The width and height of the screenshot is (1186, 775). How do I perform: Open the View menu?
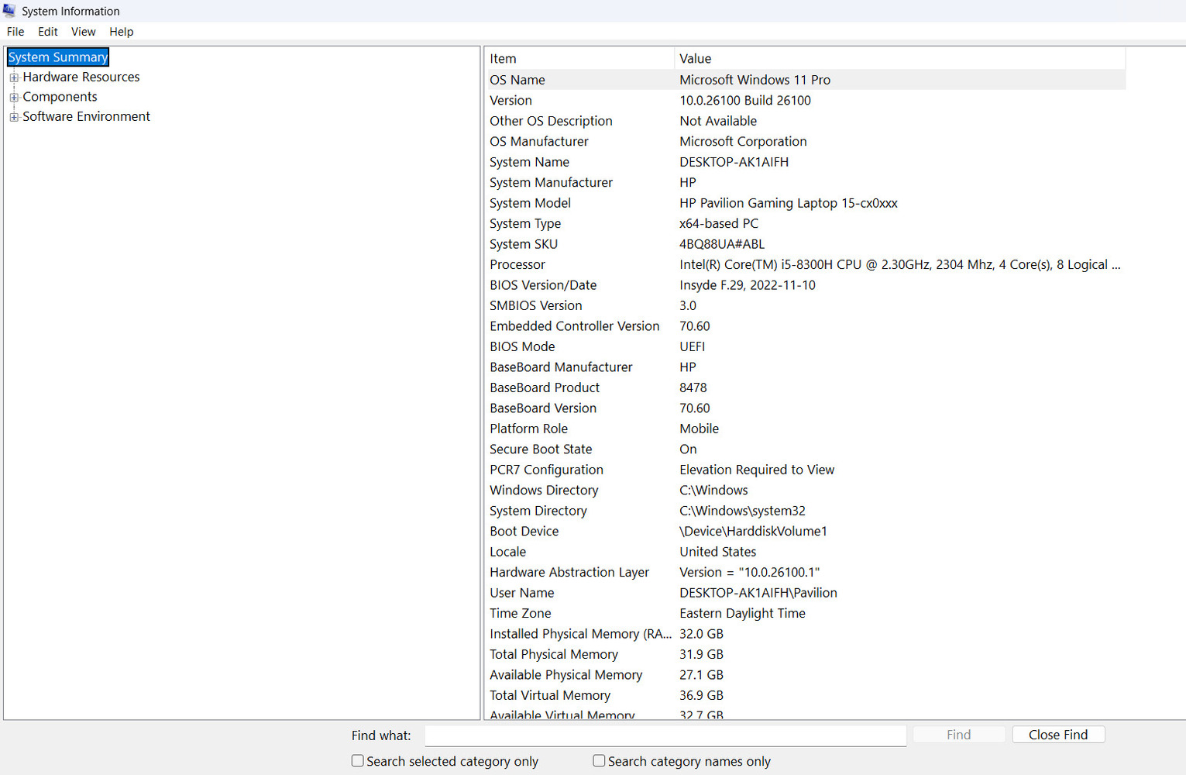(84, 32)
